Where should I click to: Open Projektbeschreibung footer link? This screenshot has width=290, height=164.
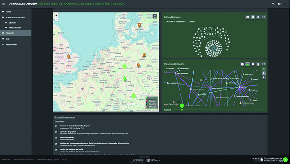tap(24, 160)
